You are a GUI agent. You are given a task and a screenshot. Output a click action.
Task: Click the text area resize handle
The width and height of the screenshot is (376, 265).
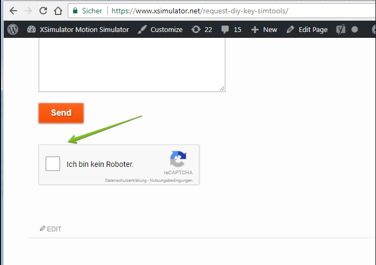click(222, 89)
